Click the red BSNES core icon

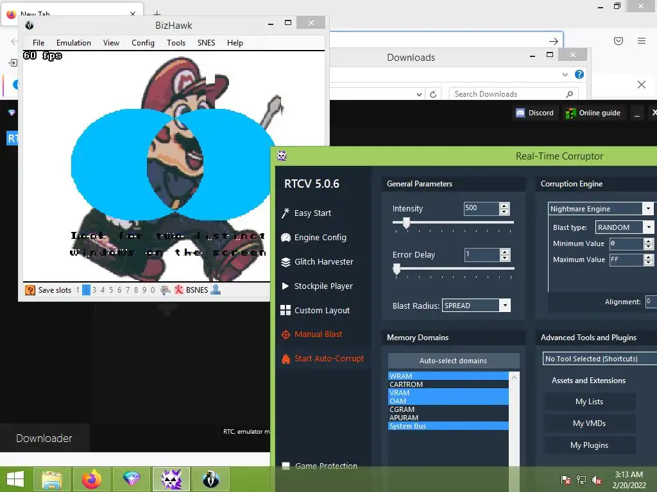point(179,290)
